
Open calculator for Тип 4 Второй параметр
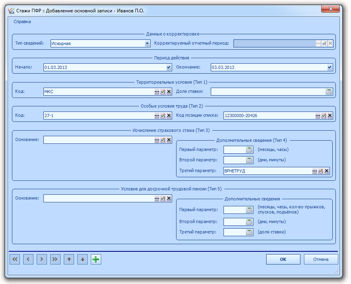tap(249, 160)
